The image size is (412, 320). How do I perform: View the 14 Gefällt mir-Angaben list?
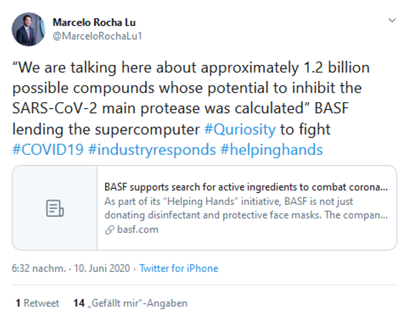click(x=130, y=303)
